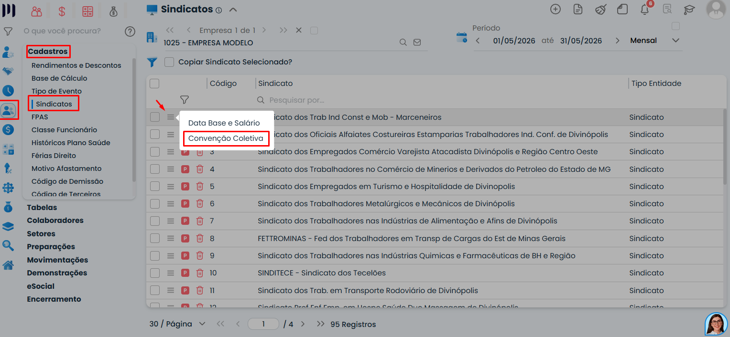Collapse the Cadastros menu section
This screenshot has width=730, height=337.
point(48,51)
